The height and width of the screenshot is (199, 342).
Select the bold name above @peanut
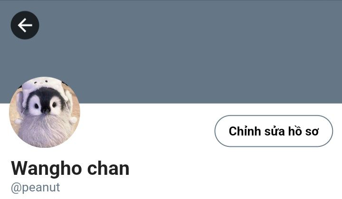point(70,169)
